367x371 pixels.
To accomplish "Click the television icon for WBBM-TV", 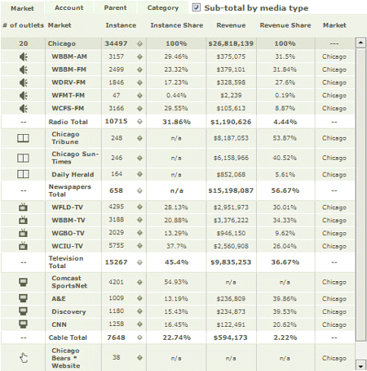I will pyautogui.click(x=23, y=220).
